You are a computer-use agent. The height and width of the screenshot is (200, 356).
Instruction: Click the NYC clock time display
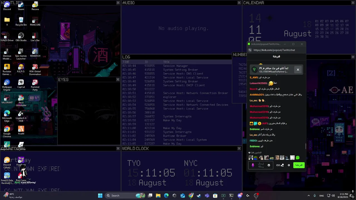(208, 173)
